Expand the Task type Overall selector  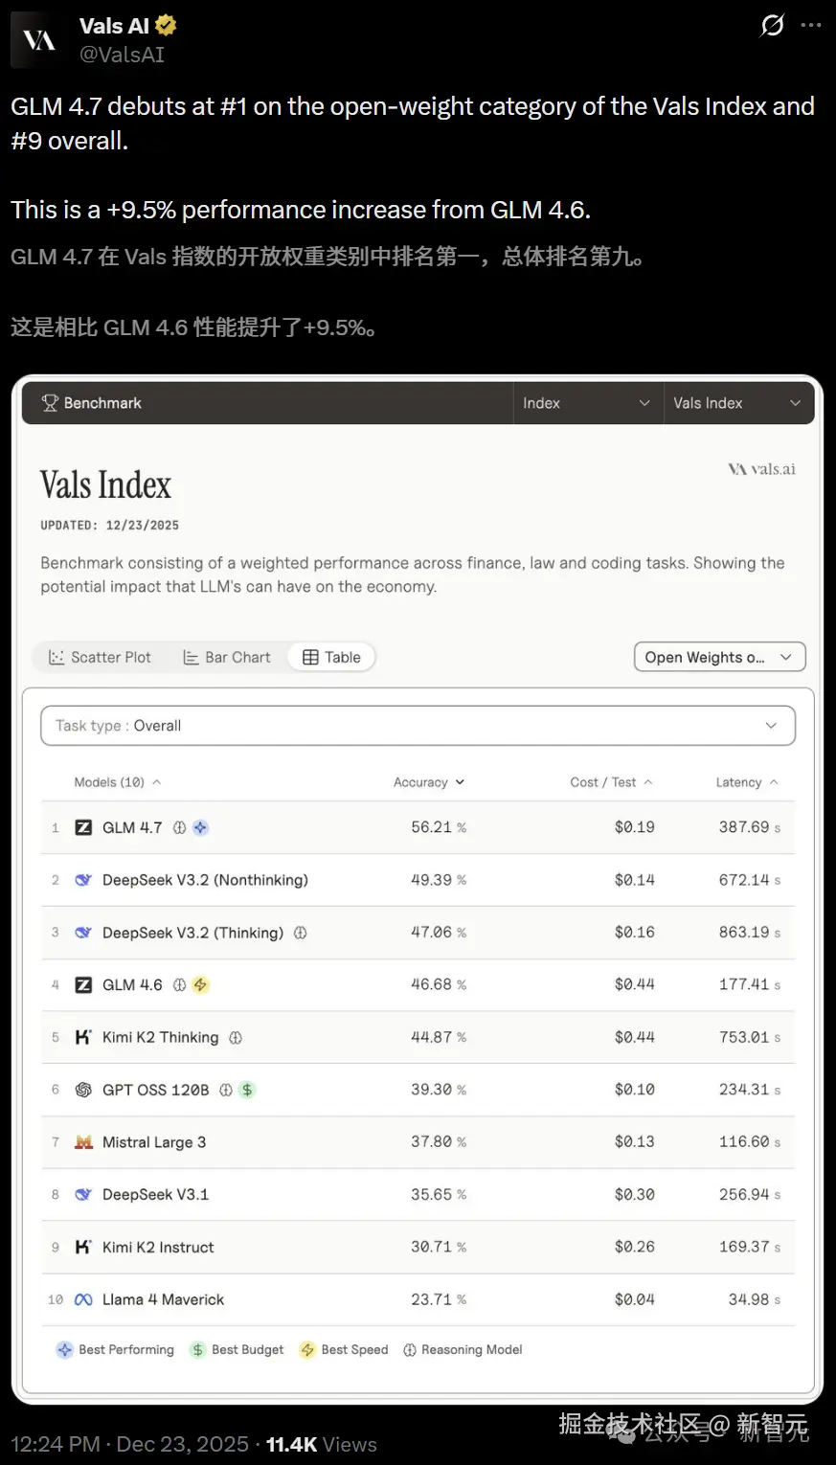(418, 726)
